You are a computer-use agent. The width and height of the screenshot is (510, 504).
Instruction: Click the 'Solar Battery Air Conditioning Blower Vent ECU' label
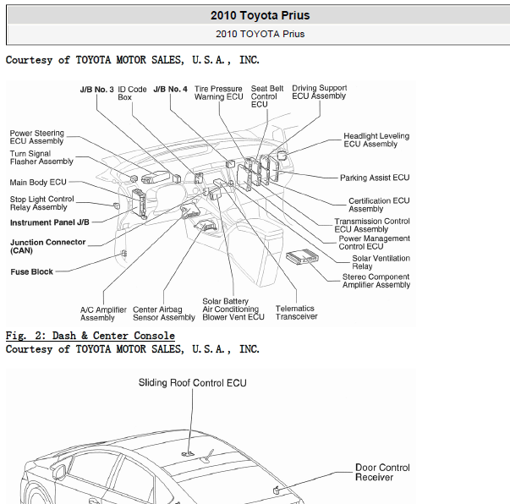(x=233, y=310)
